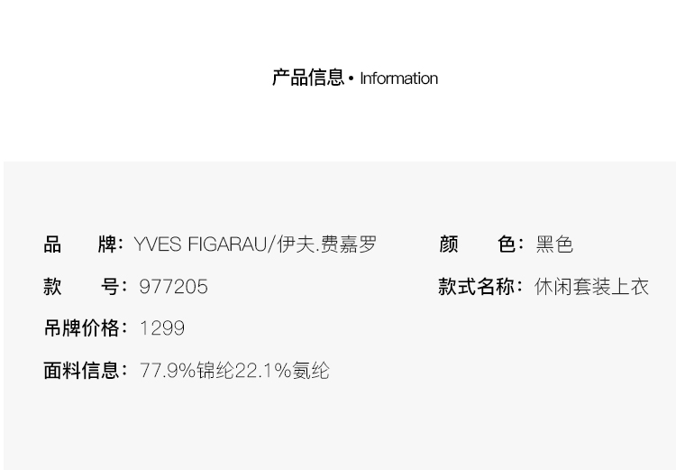Screen dimensions: 676x470
Task: Click the style name 休闲套装上衣
Action: [x=591, y=287]
